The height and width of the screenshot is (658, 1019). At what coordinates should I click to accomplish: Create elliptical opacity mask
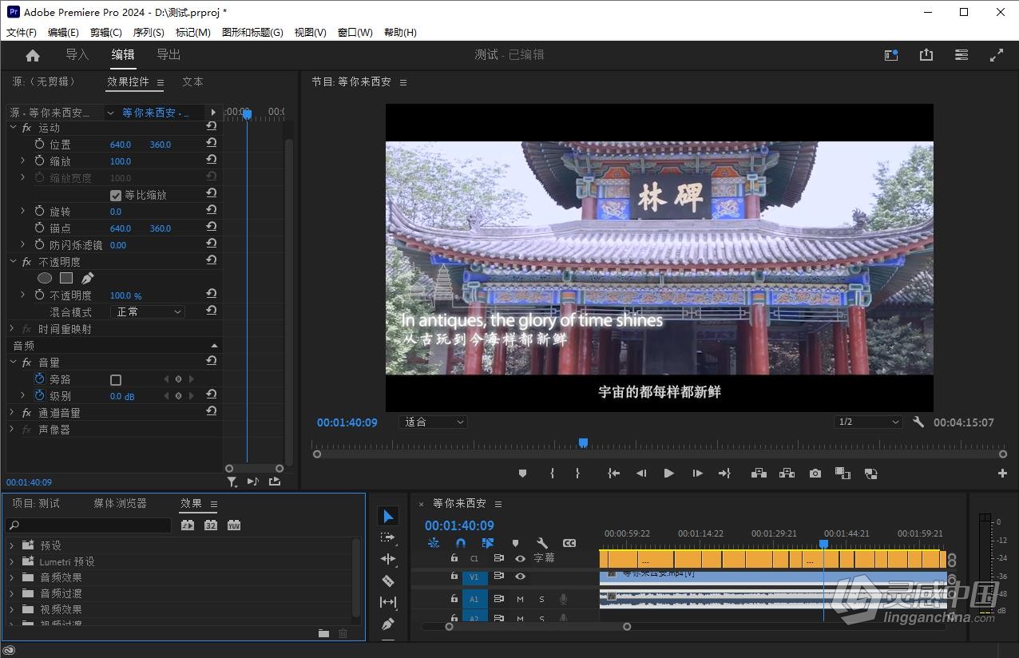(45, 278)
